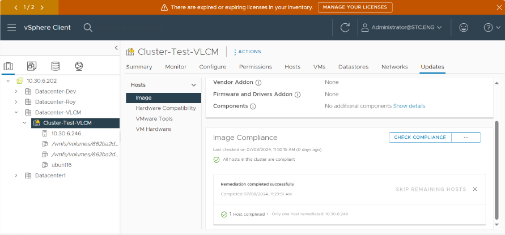Switch to VMs and Templates inventory icon

[32, 66]
